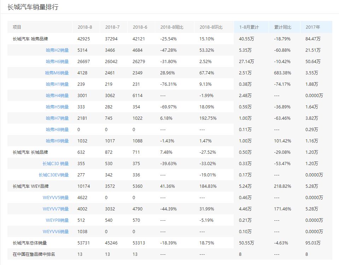Open the 哈弗H9销量 link

57,141
